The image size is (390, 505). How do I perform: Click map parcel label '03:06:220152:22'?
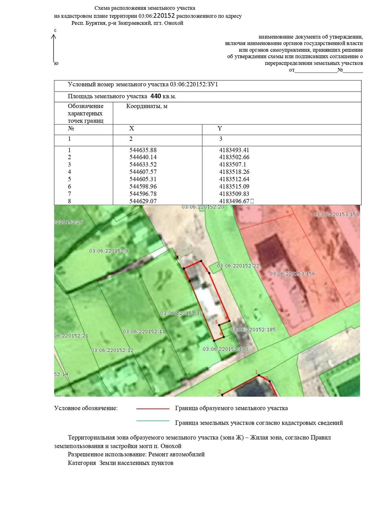tap(238, 266)
